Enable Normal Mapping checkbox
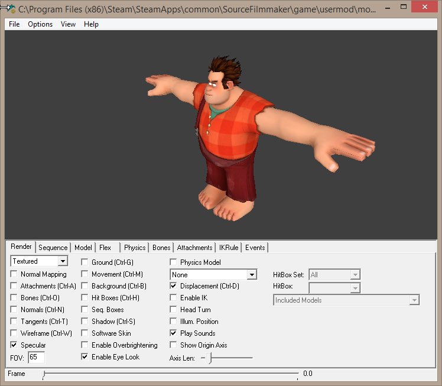442x386 pixels. point(14,274)
